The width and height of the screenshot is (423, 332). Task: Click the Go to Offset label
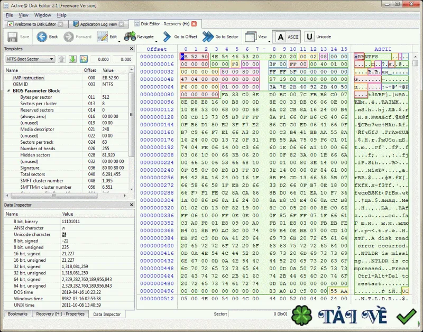pos(186,36)
